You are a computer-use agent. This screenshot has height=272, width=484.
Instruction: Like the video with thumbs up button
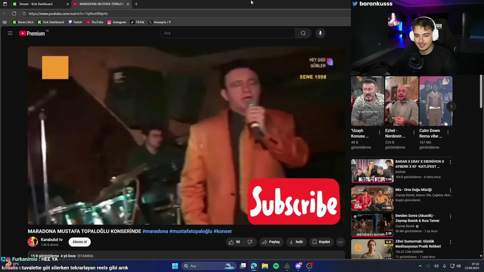coord(235,242)
